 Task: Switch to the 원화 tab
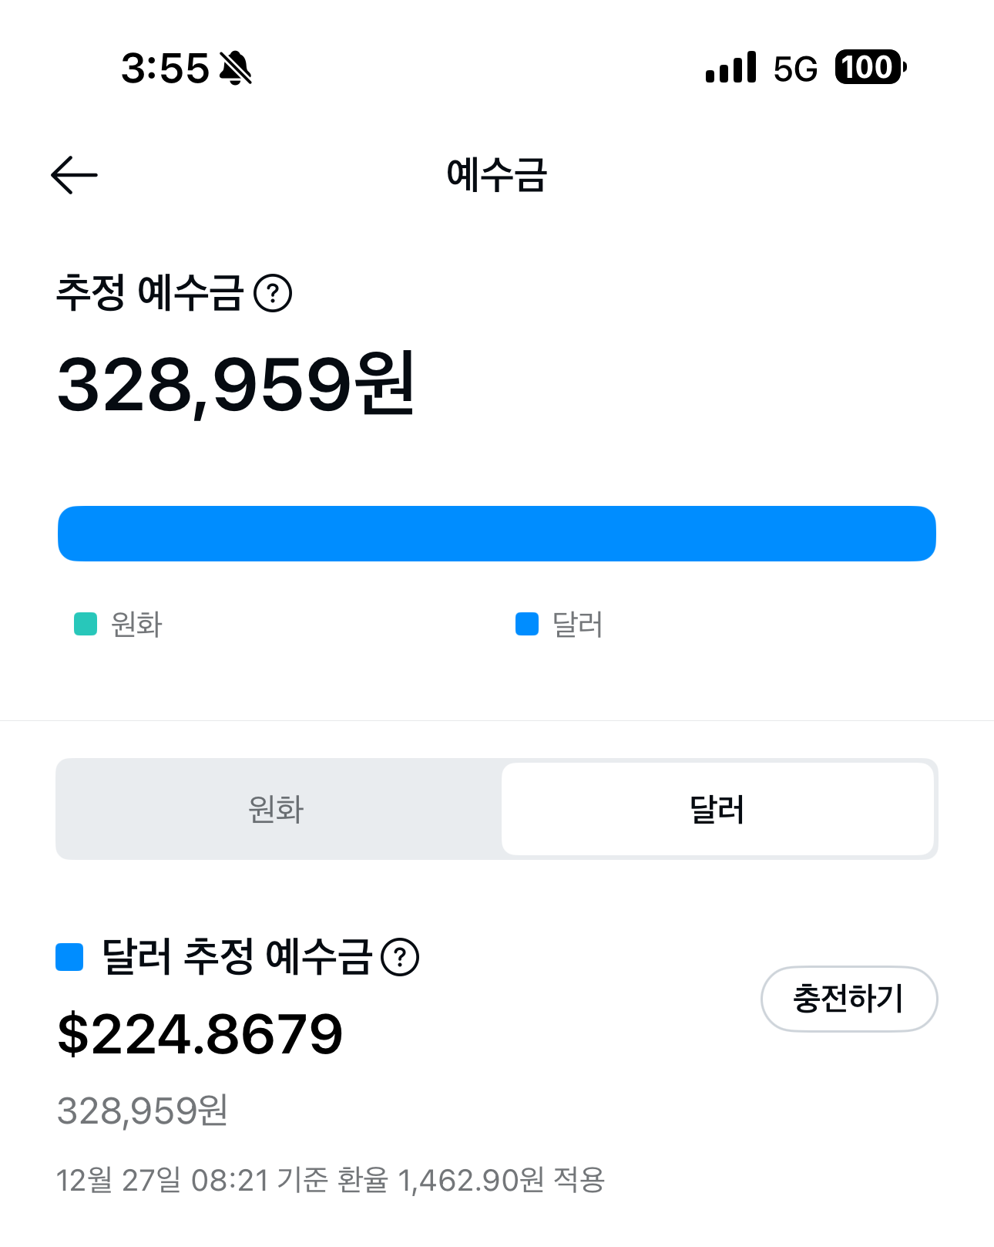(277, 809)
